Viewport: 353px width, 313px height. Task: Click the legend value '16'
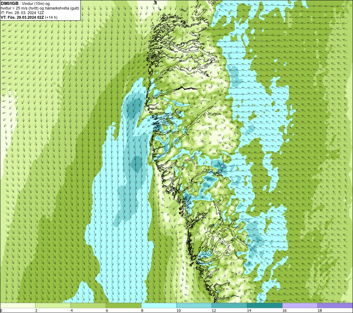[x=284, y=311]
